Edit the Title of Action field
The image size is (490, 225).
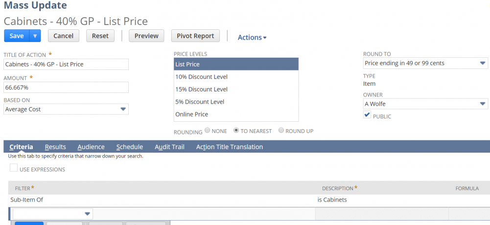tap(66, 64)
